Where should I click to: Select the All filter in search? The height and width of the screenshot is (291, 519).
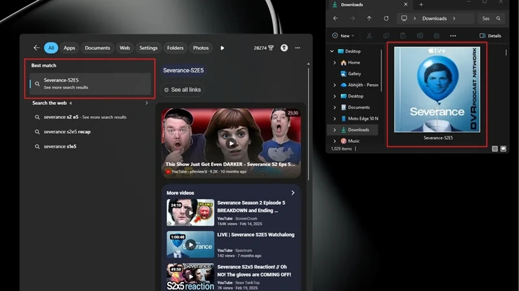click(51, 48)
